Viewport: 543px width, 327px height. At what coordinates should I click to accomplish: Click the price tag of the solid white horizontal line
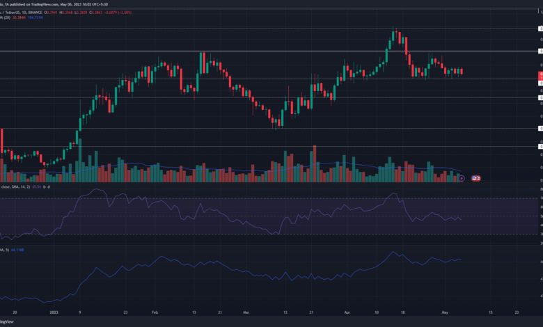[540, 51]
